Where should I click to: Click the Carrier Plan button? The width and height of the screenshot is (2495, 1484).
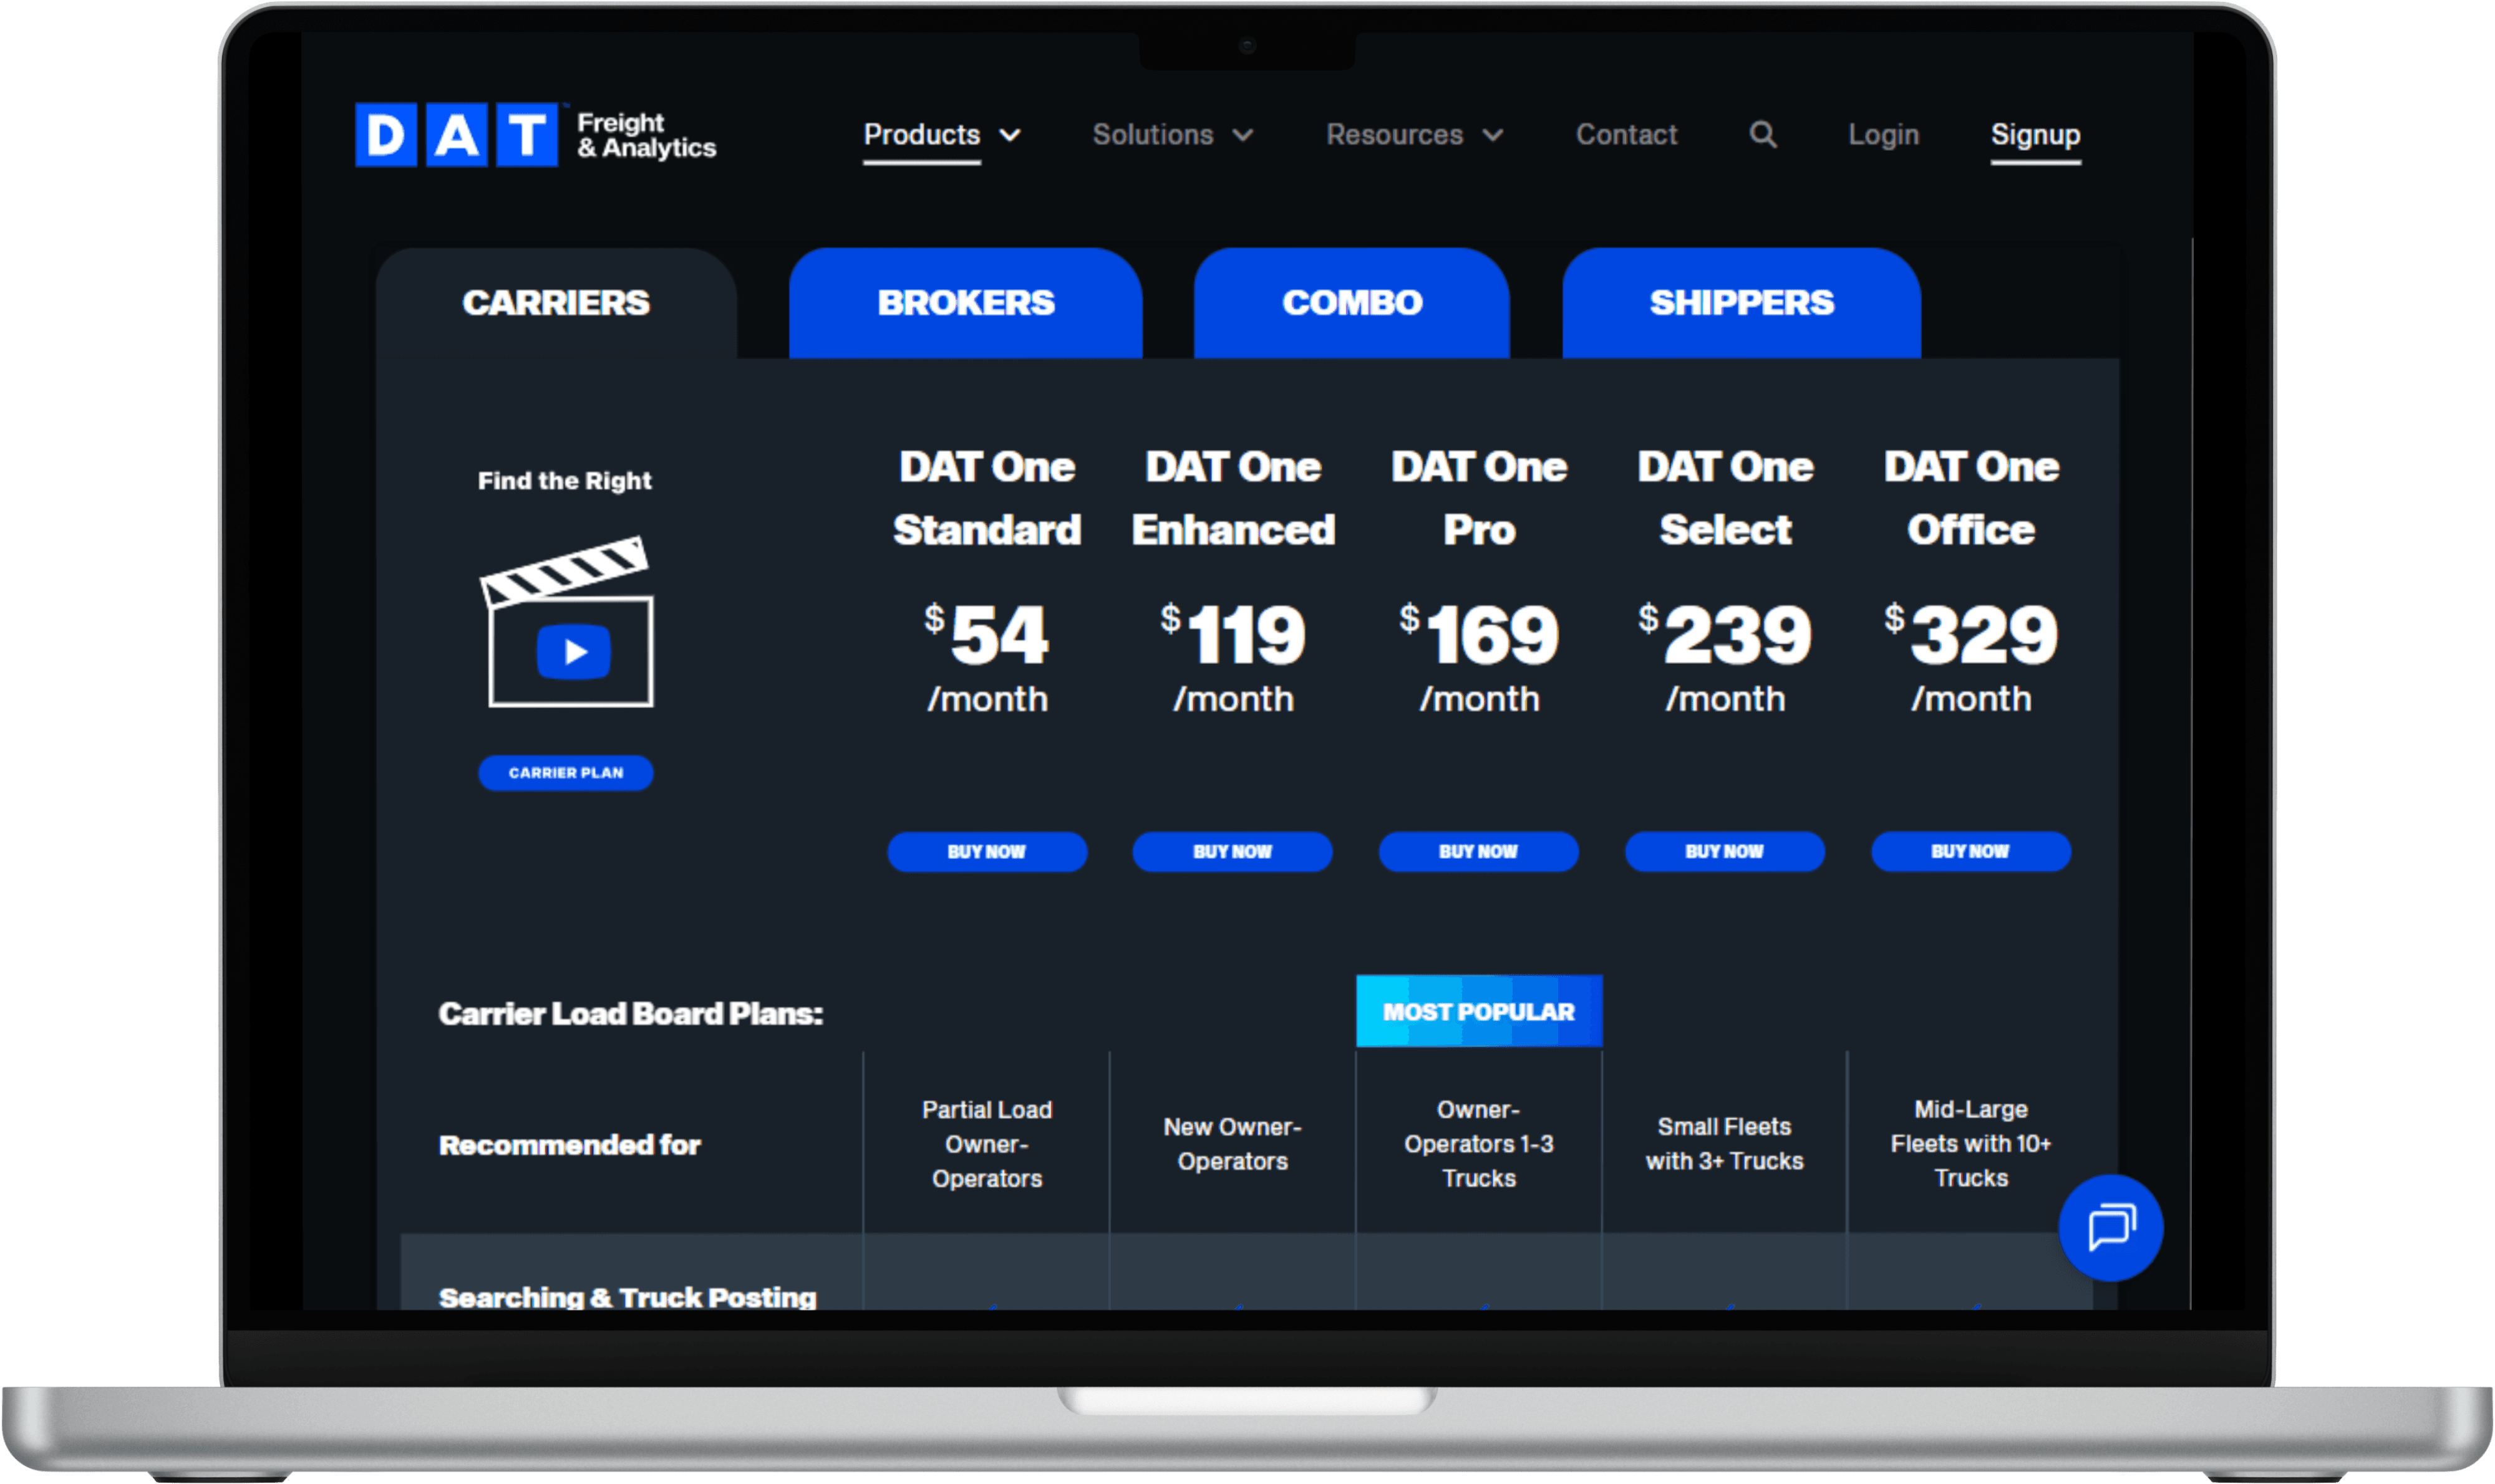pyautogui.click(x=566, y=773)
